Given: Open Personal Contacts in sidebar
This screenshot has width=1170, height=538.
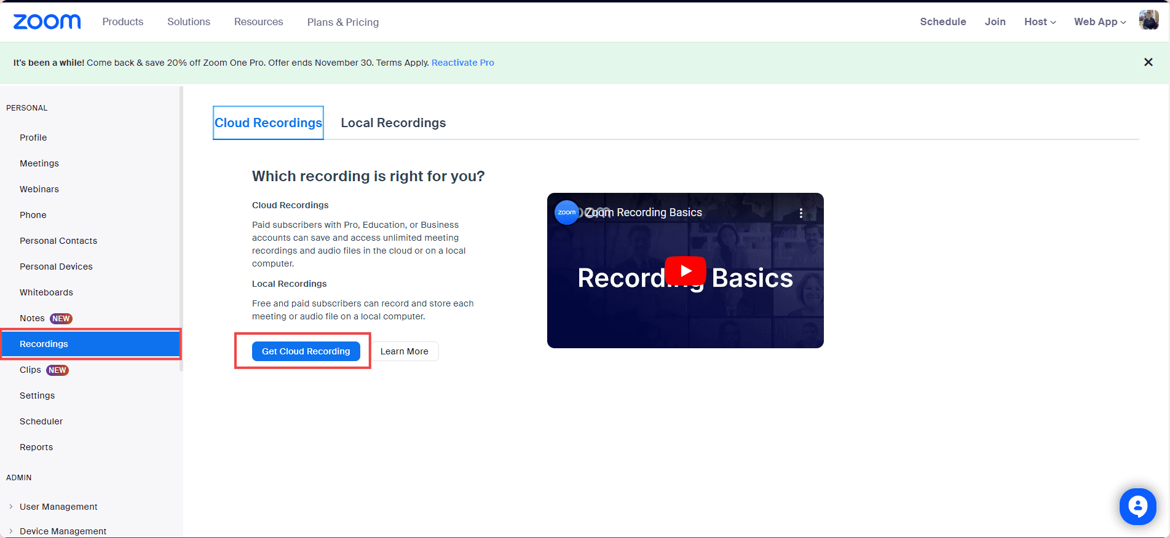Looking at the screenshot, I should (58, 241).
